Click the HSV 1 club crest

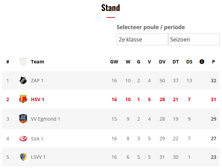(x=23, y=99)
